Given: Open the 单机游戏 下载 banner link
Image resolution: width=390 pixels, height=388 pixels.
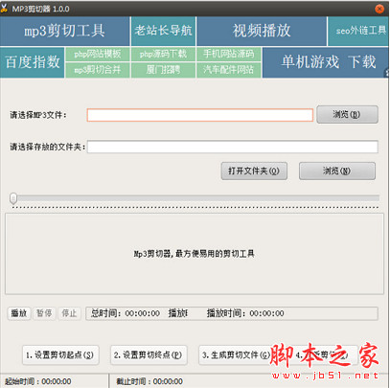Looking at the screenshot, I should click(326, 62).
